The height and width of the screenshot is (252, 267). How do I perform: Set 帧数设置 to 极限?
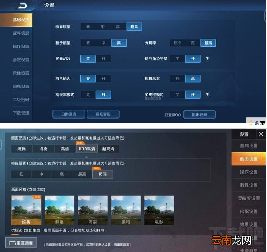pyautogui.click(x=103, y=175)
